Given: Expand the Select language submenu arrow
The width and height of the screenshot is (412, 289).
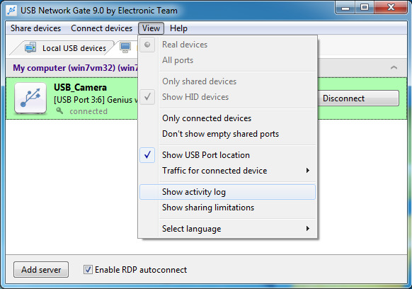Looking at the screenshot, I should click(308, 228).
